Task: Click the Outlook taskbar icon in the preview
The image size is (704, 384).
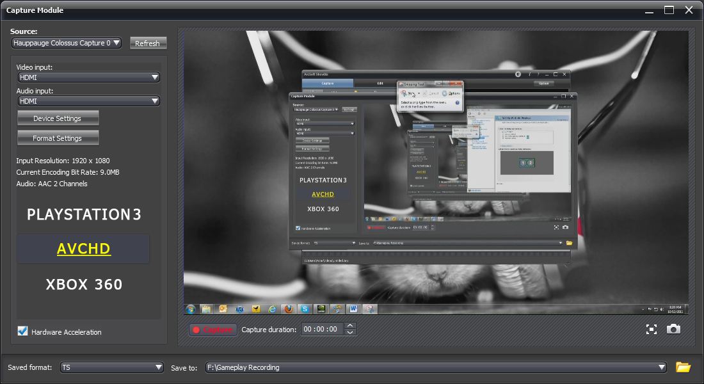Action: [x=223, y=309]
